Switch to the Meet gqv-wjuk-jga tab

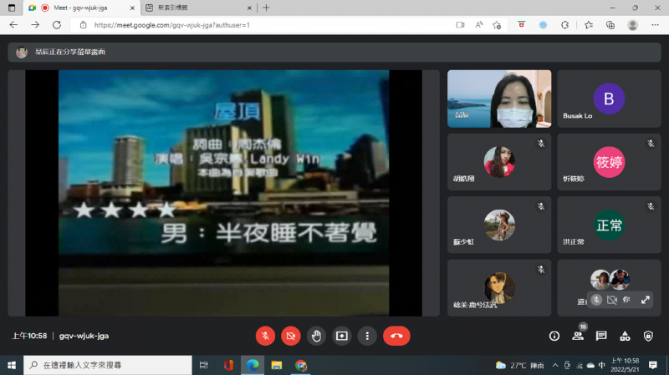(82, 8)
